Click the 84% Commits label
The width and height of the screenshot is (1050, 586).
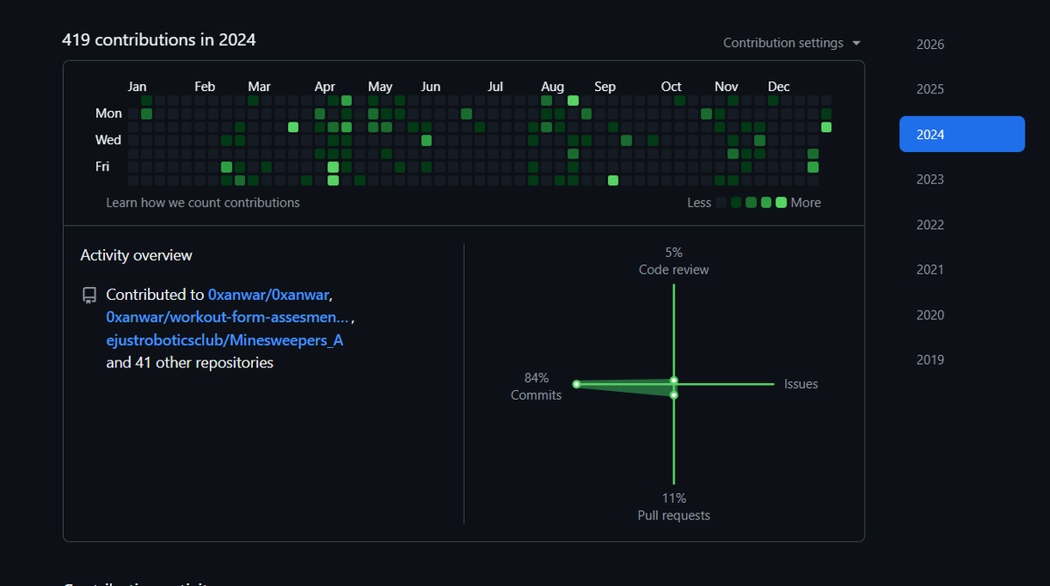coord(536,387)
